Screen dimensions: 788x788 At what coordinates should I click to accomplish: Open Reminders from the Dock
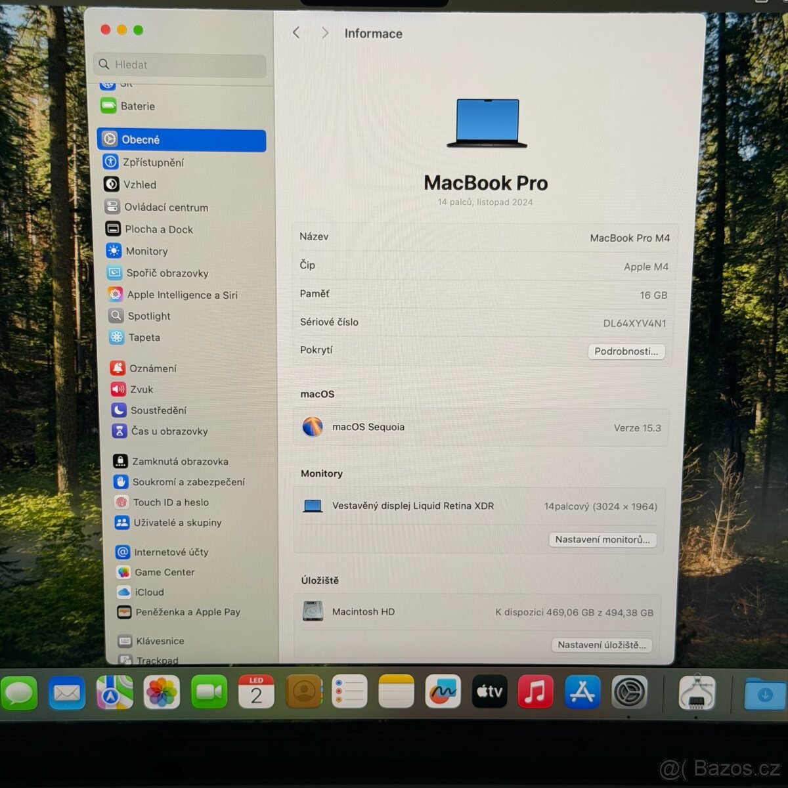(x=349, y=691)
